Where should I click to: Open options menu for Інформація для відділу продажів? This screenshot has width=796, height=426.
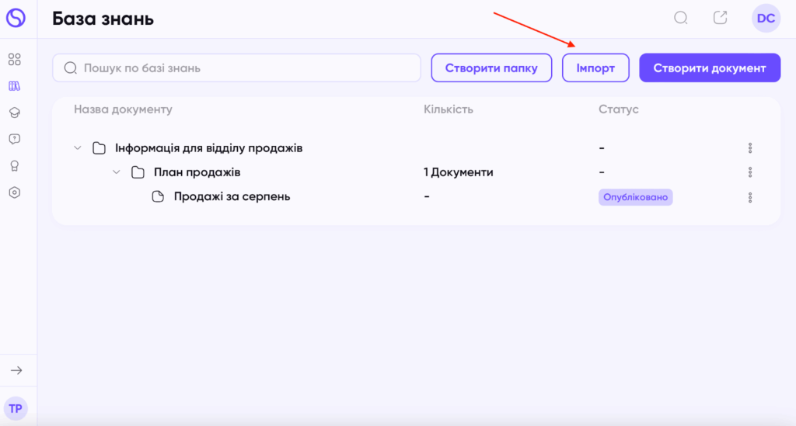point(750,148)
